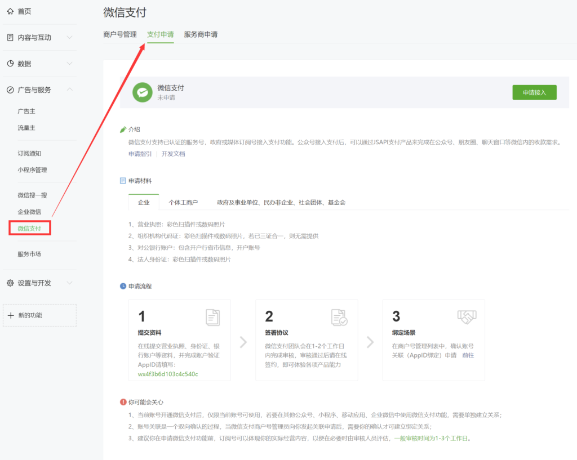Screen dimensions: 577x460
Task: Open the 服务商申请 tab
Action: coord(201,34)
